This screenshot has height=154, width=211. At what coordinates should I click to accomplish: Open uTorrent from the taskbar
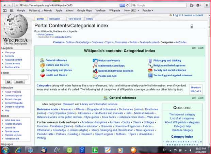click(95, 150)
